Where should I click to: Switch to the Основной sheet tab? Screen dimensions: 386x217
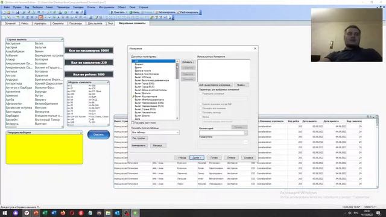click(x=10, y=24)
